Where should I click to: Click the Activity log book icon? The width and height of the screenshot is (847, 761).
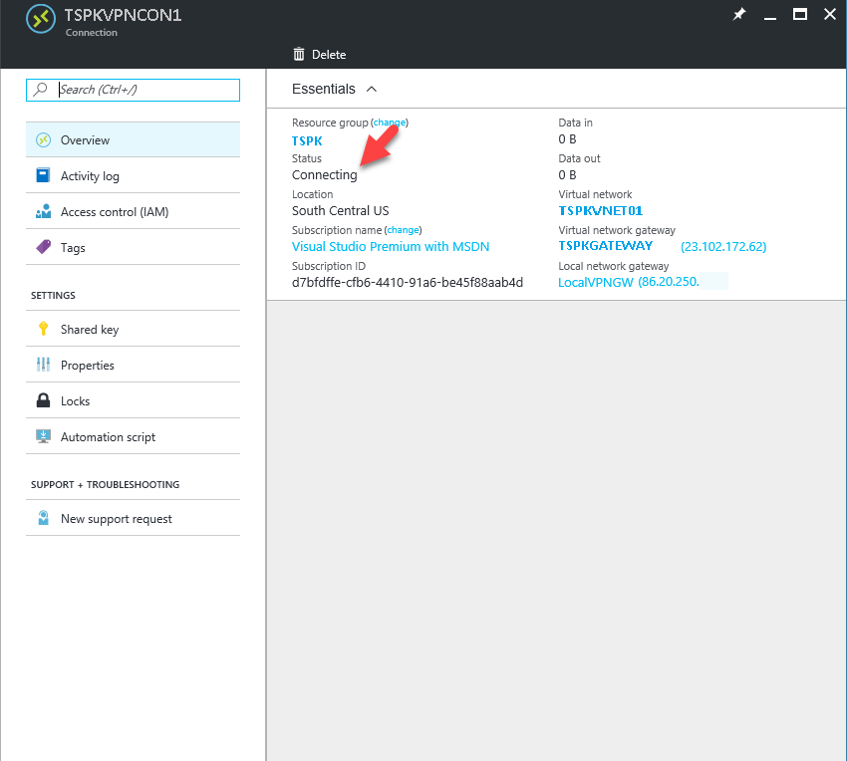(x=43, y=175)
